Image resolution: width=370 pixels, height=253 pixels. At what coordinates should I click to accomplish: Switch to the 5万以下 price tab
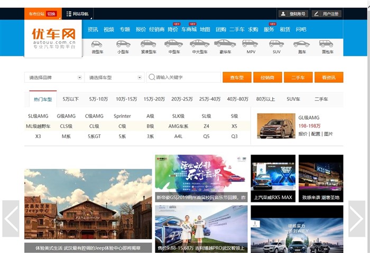click(x=70, y=99)
